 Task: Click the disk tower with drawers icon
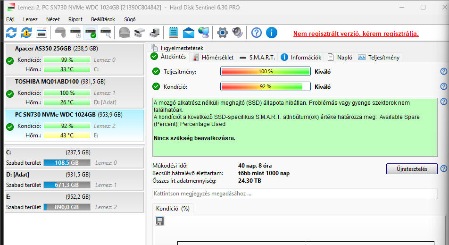(x=155, y=33)
